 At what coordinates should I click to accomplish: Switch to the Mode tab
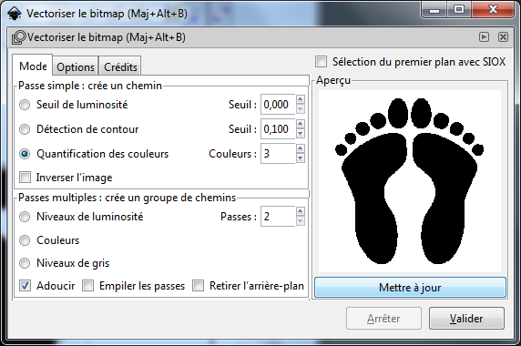click(x=33, y=66)
